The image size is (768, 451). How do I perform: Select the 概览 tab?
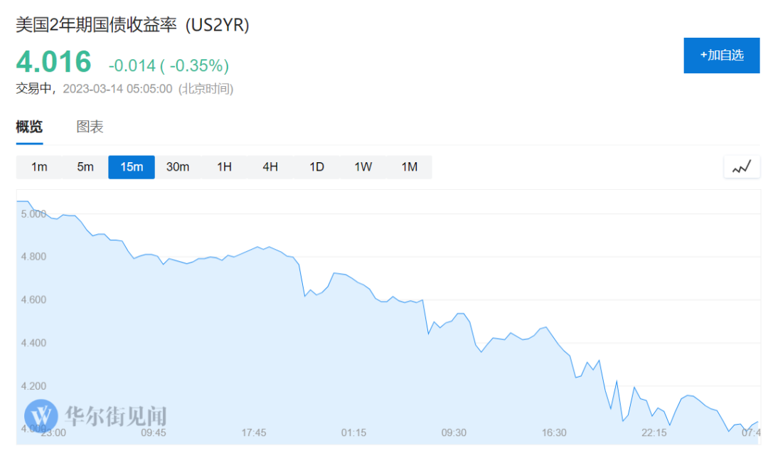tap(29, 127)
